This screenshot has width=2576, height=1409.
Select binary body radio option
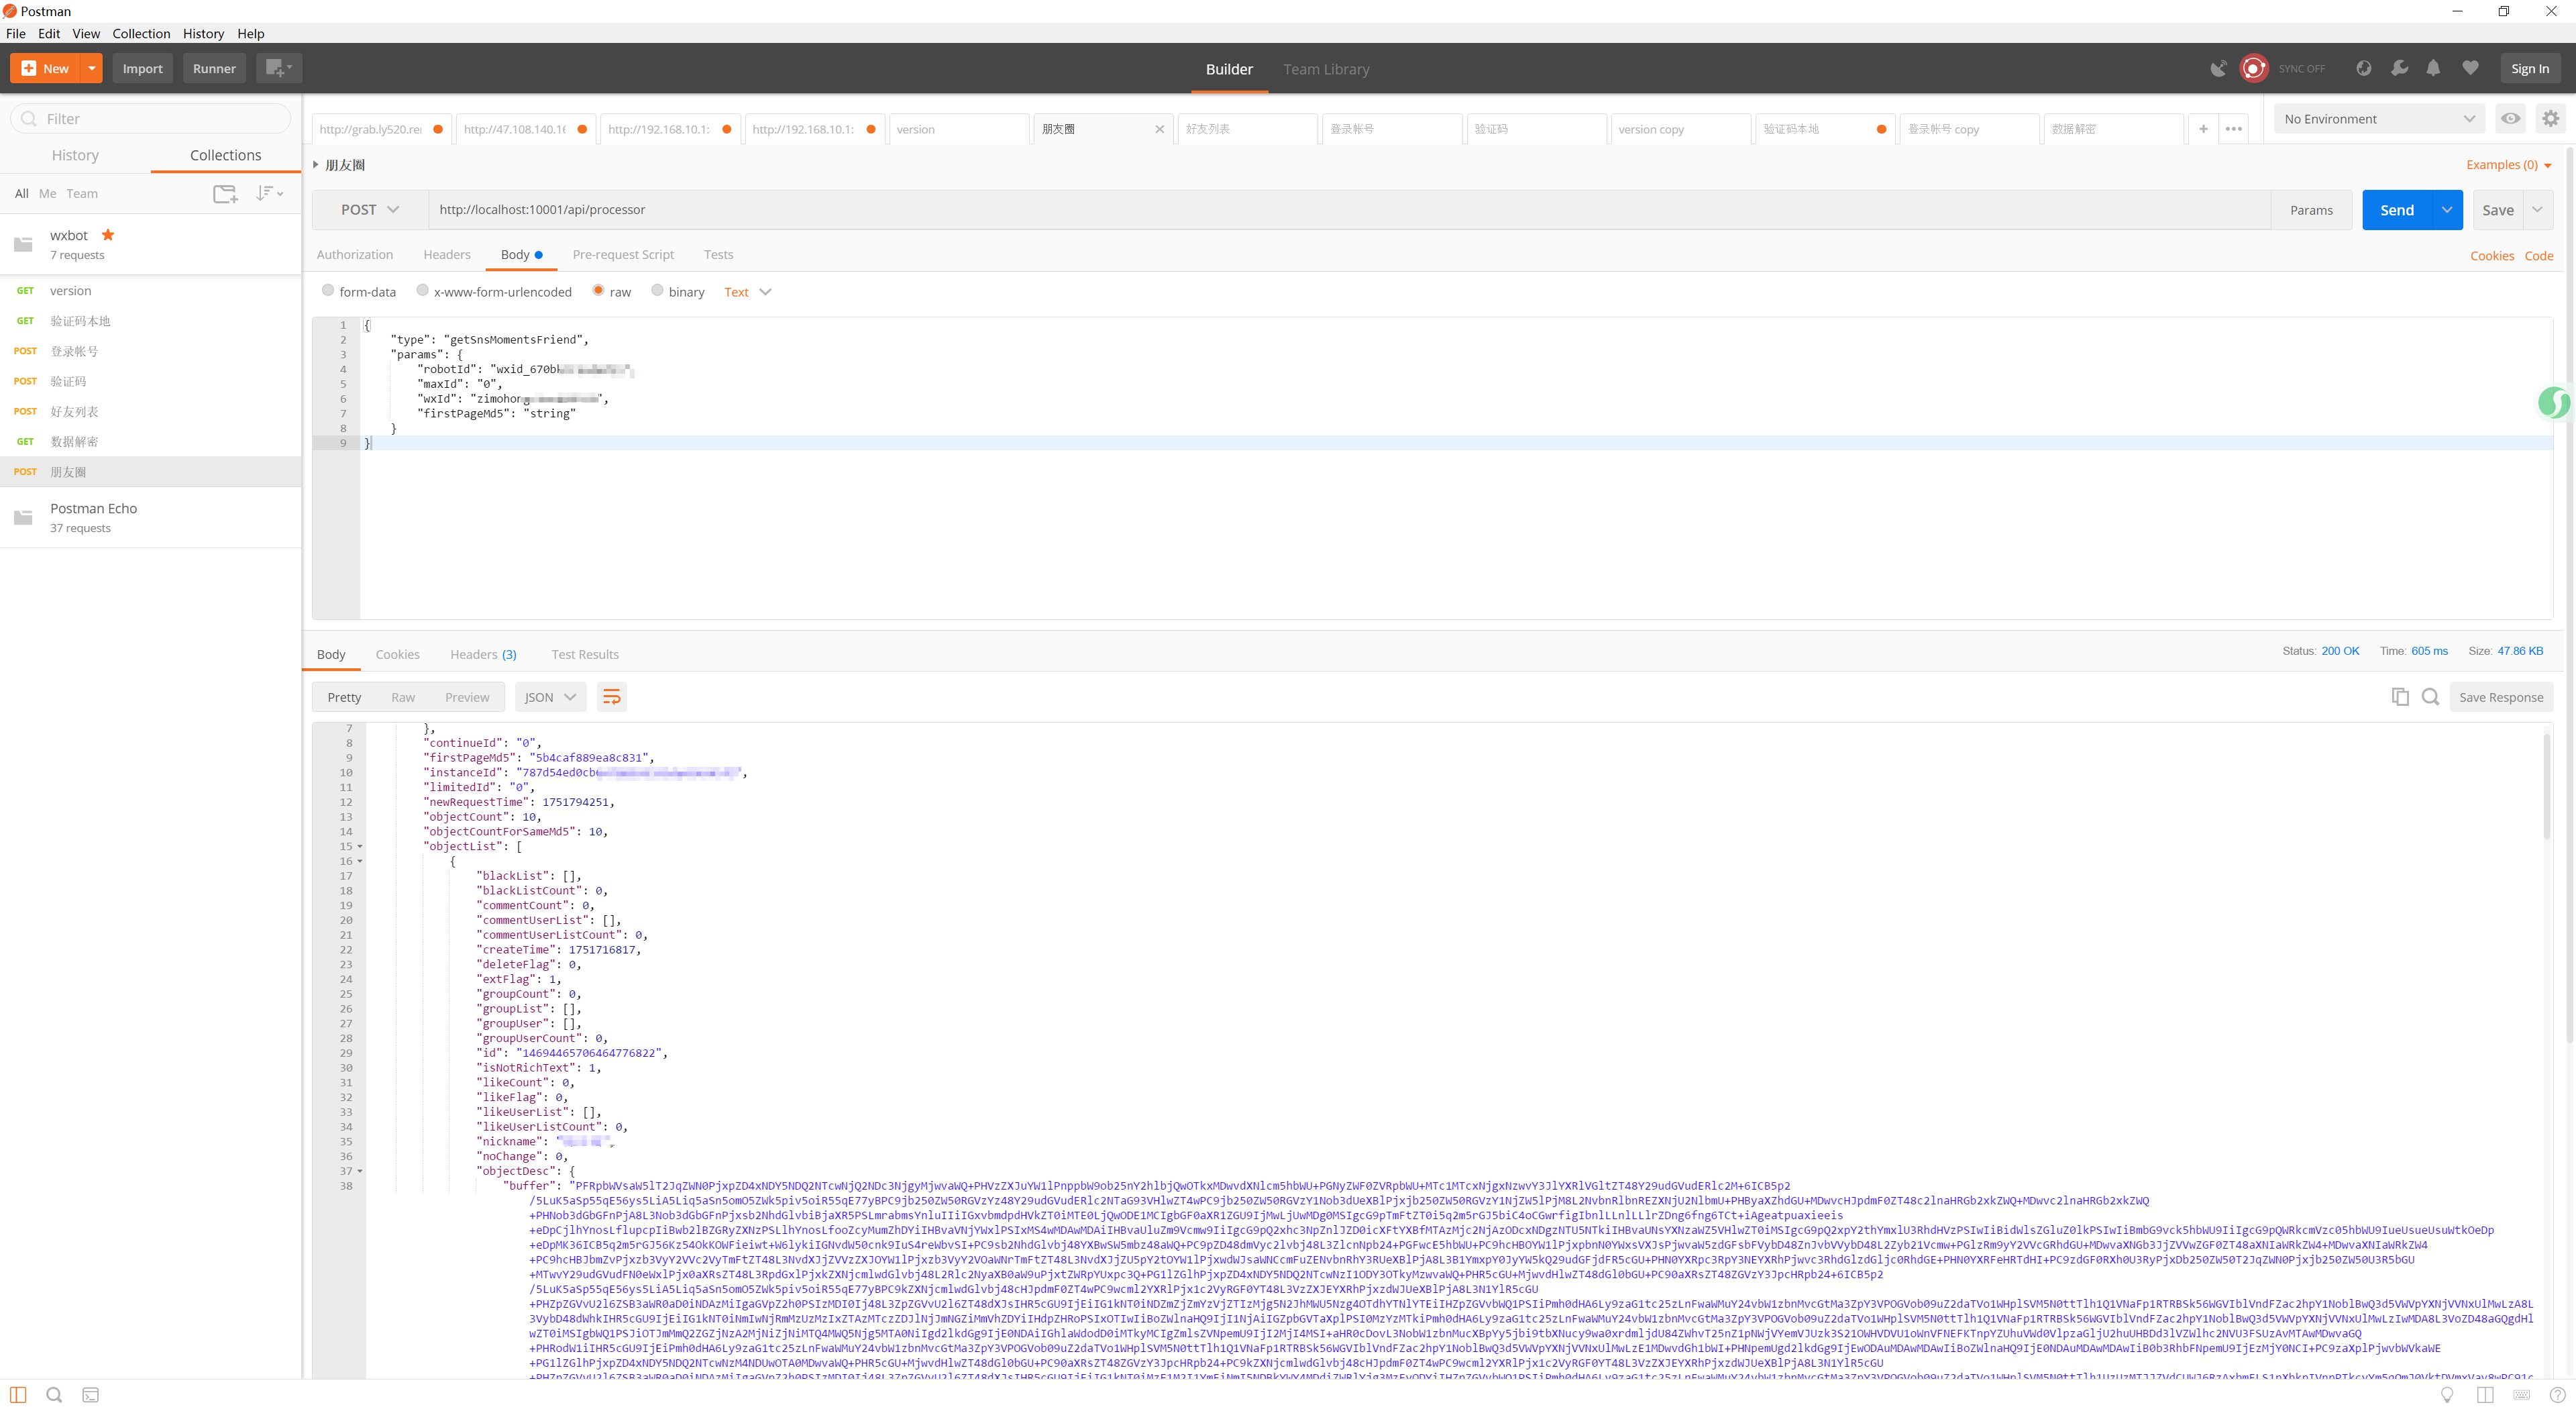pos(657,291)
